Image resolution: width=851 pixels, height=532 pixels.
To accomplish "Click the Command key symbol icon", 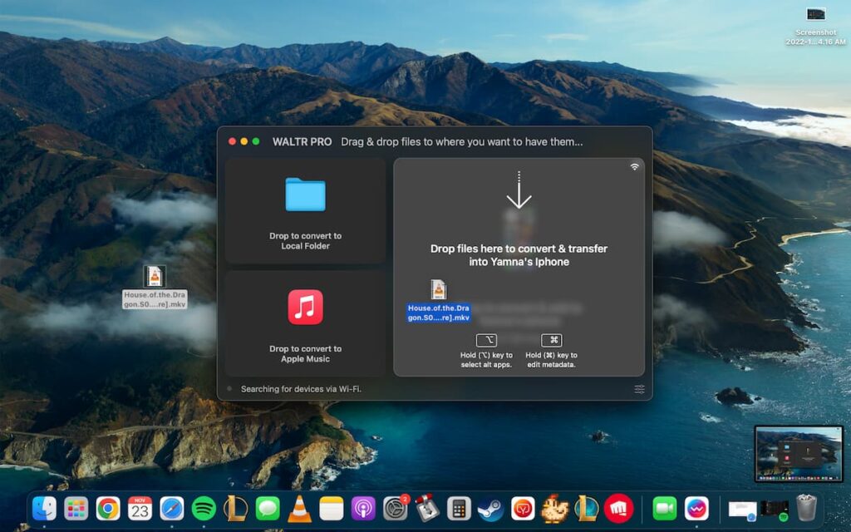I will click(551, 340).
